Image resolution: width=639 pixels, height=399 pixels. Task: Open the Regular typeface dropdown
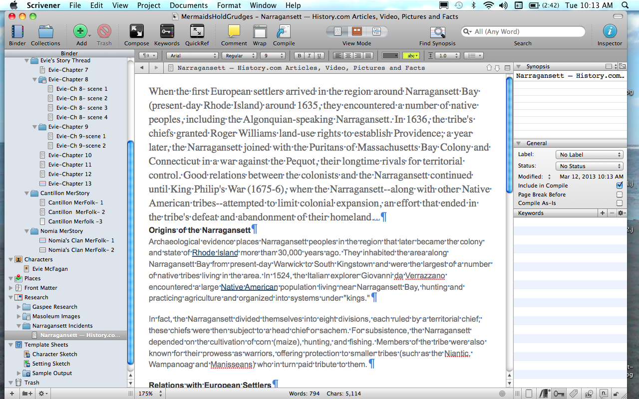point(239,55)
